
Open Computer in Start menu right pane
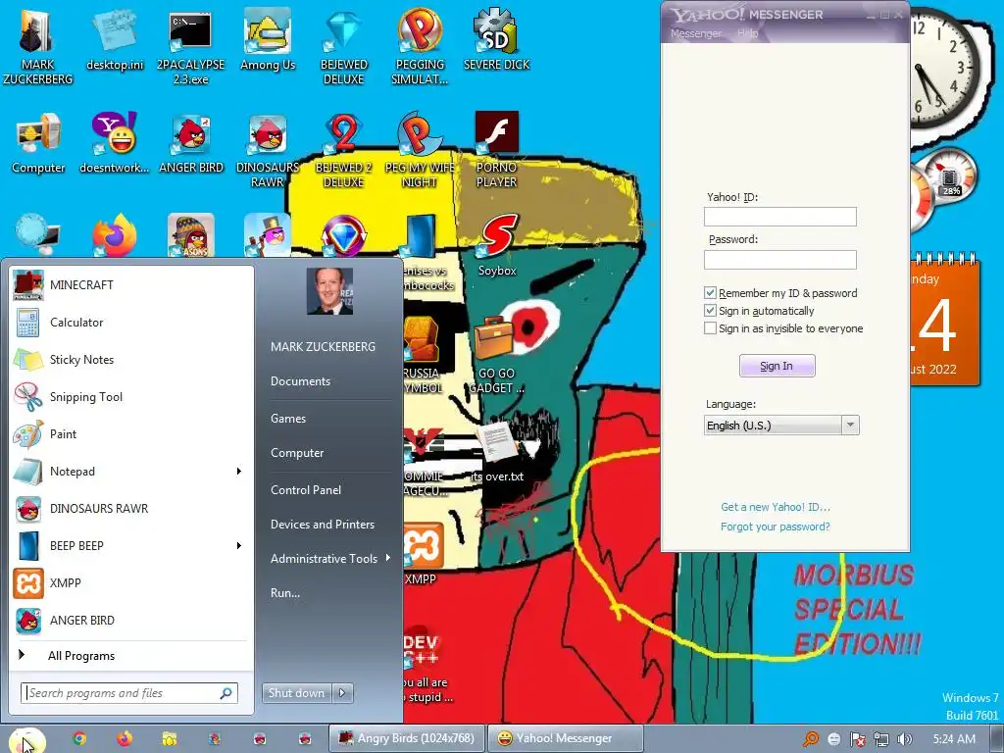[297, 453]
